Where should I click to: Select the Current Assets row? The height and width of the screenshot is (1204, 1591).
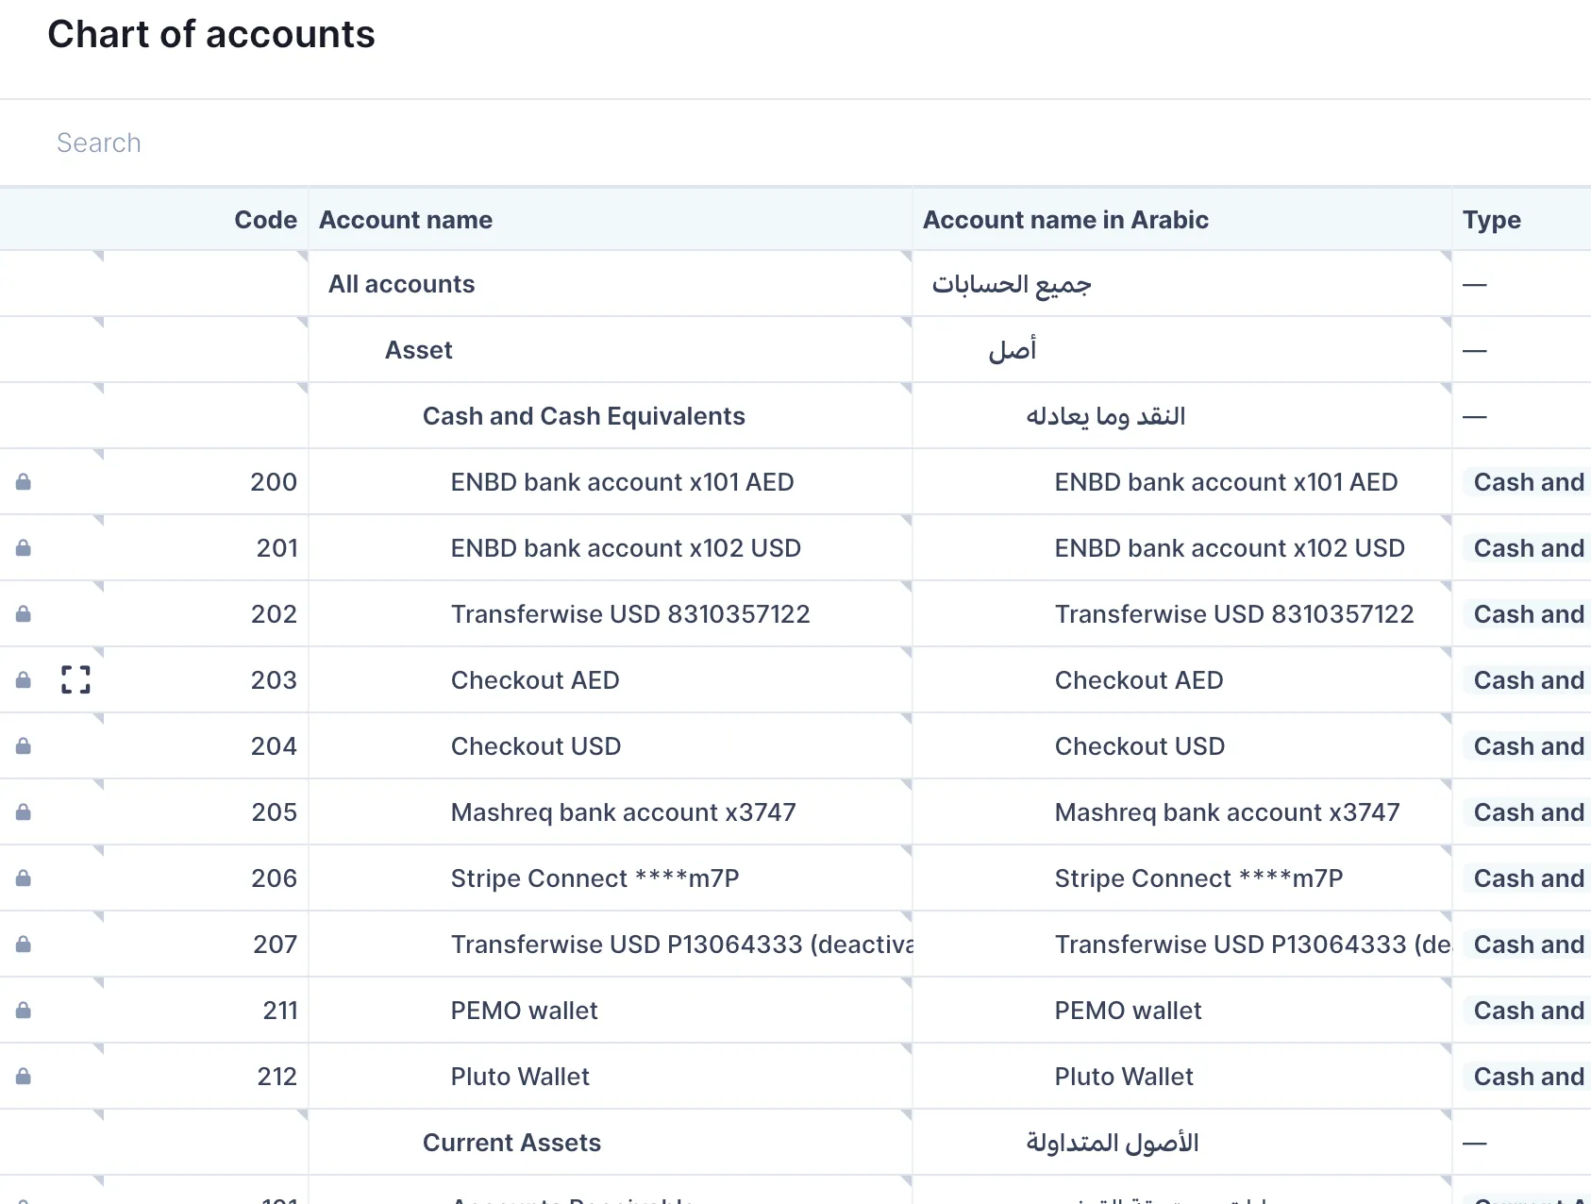(x=511, y=1142)
